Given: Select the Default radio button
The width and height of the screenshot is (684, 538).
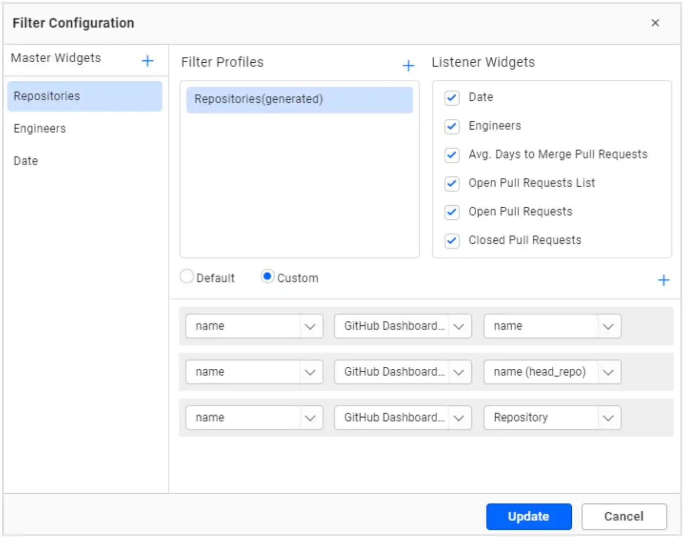Looking at the screenshot, I should [x=186, y=276].
